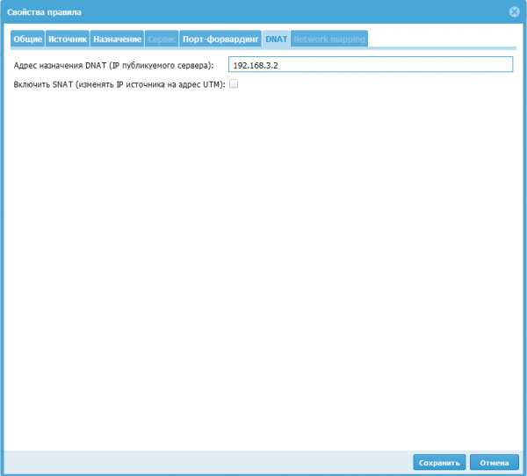Click empty area of DNAT panel
This screenshot has width=527, height=476.
pos(263,263)
